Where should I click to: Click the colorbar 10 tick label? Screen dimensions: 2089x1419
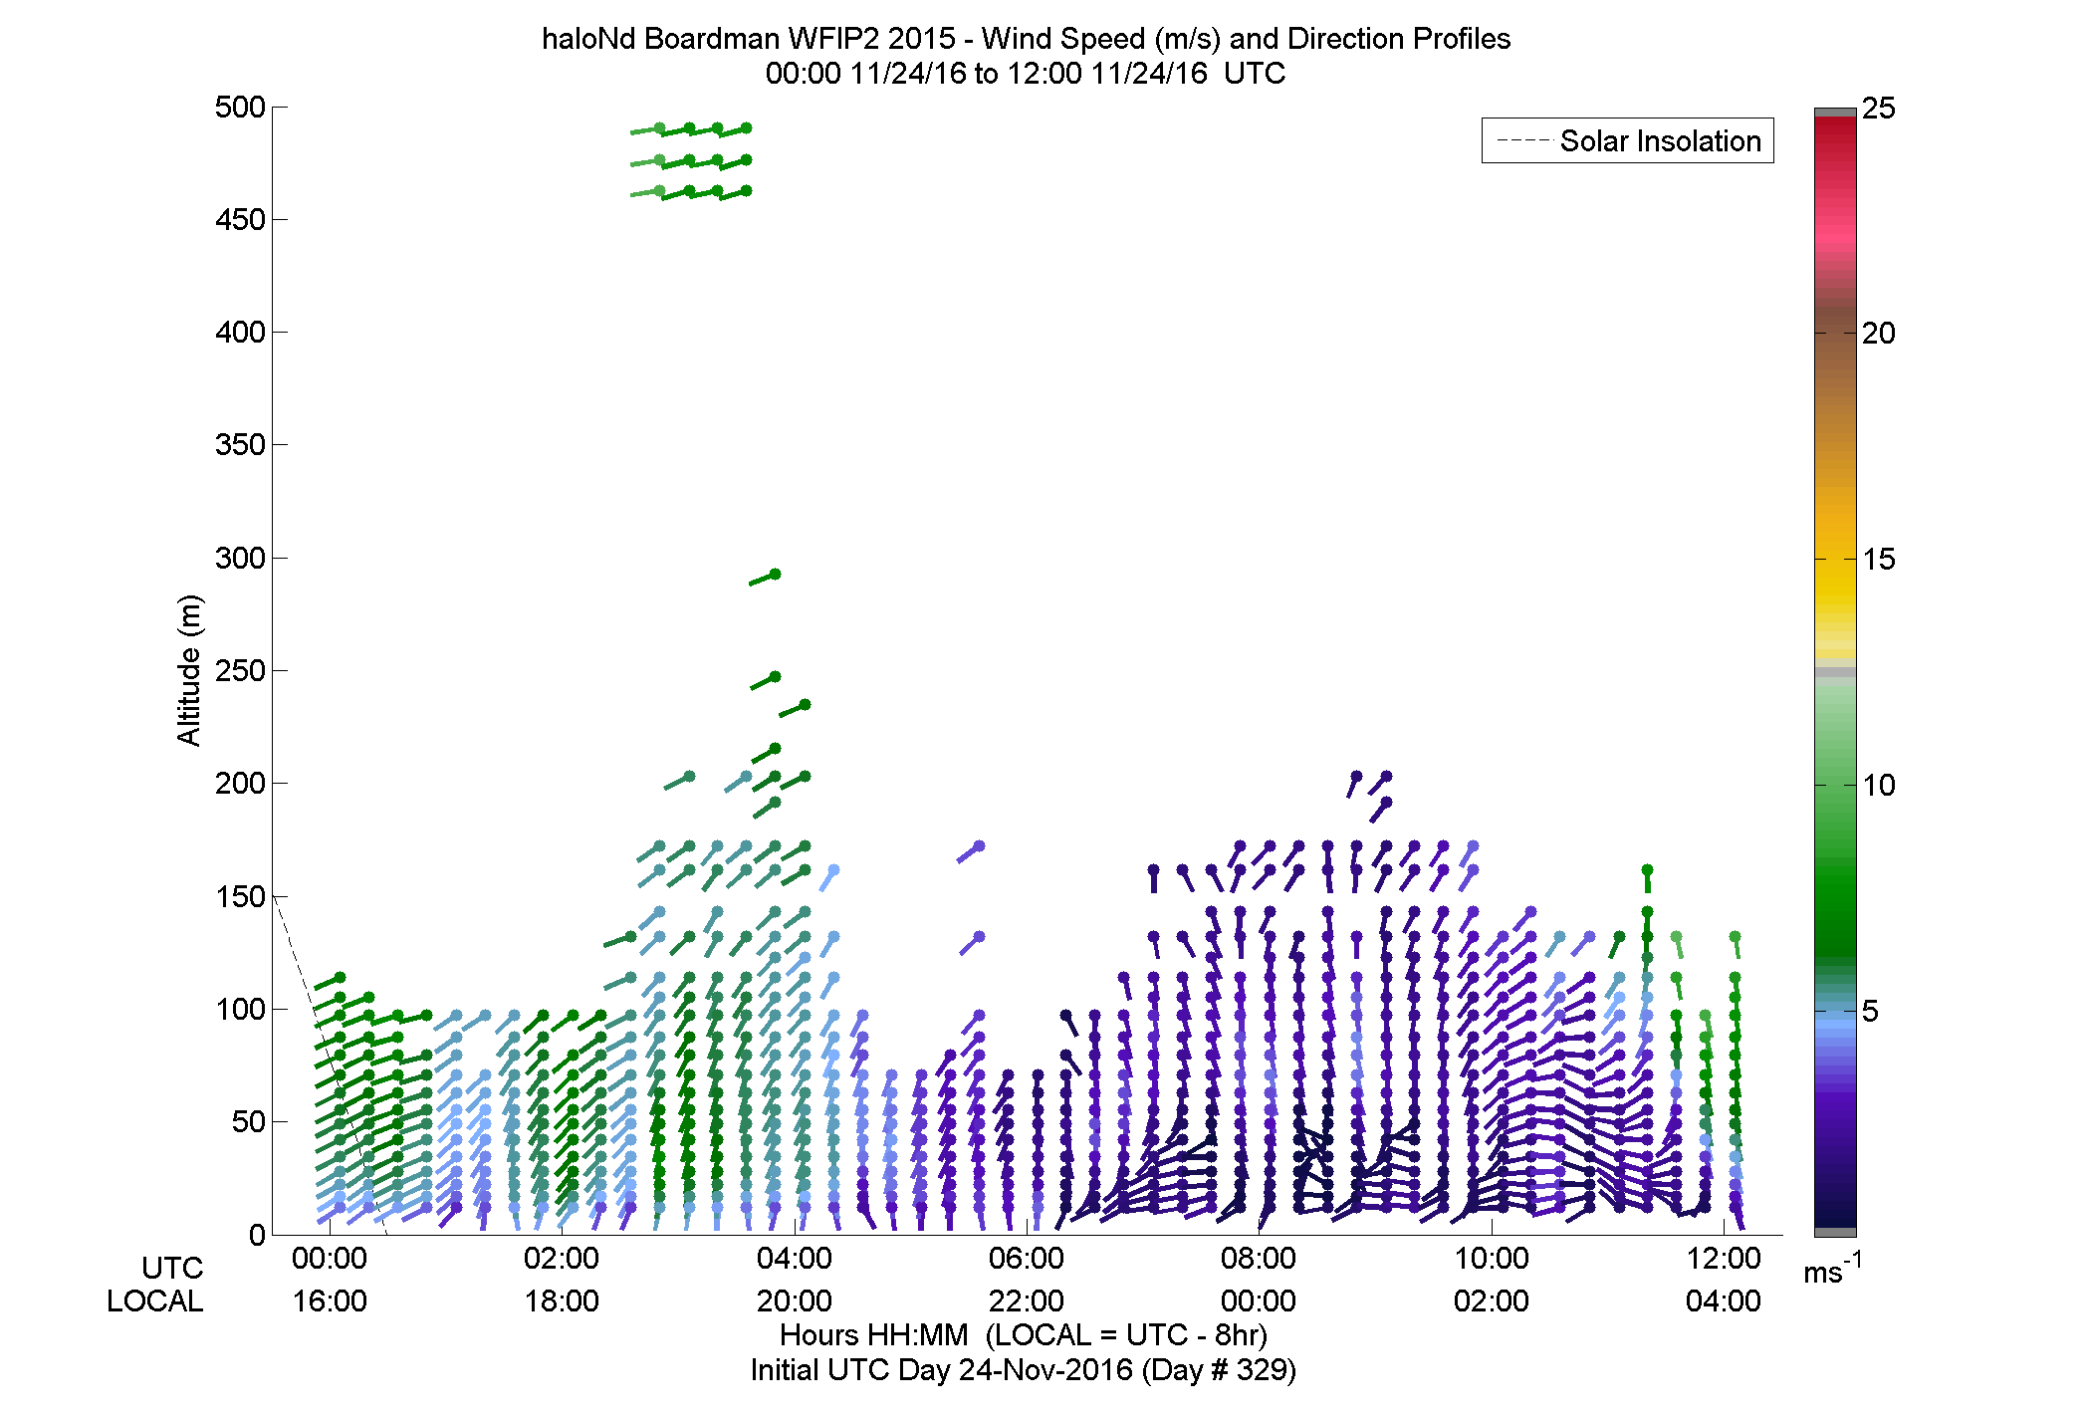[x=1879, y=786]
